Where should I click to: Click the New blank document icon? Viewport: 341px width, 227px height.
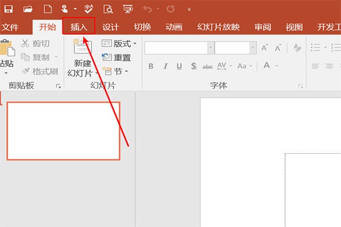coord(48,9)
